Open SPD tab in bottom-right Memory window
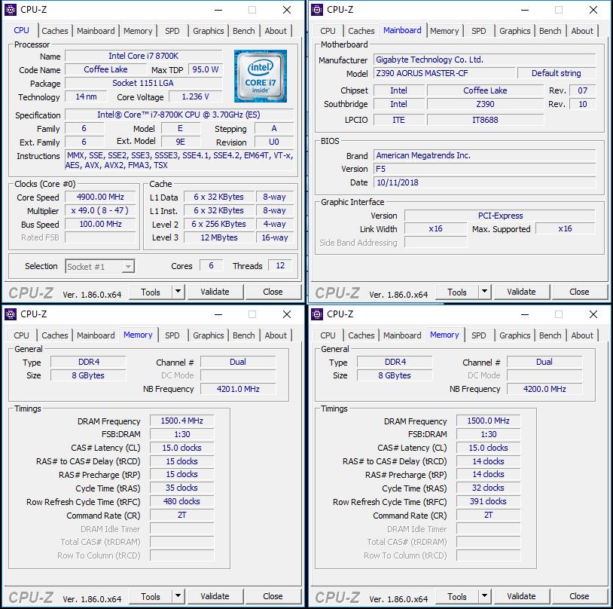 click(478, 335)
